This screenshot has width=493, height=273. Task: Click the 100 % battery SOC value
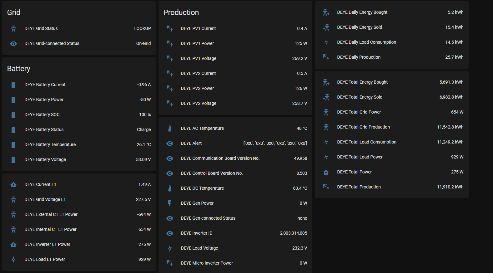click(145, 115)
